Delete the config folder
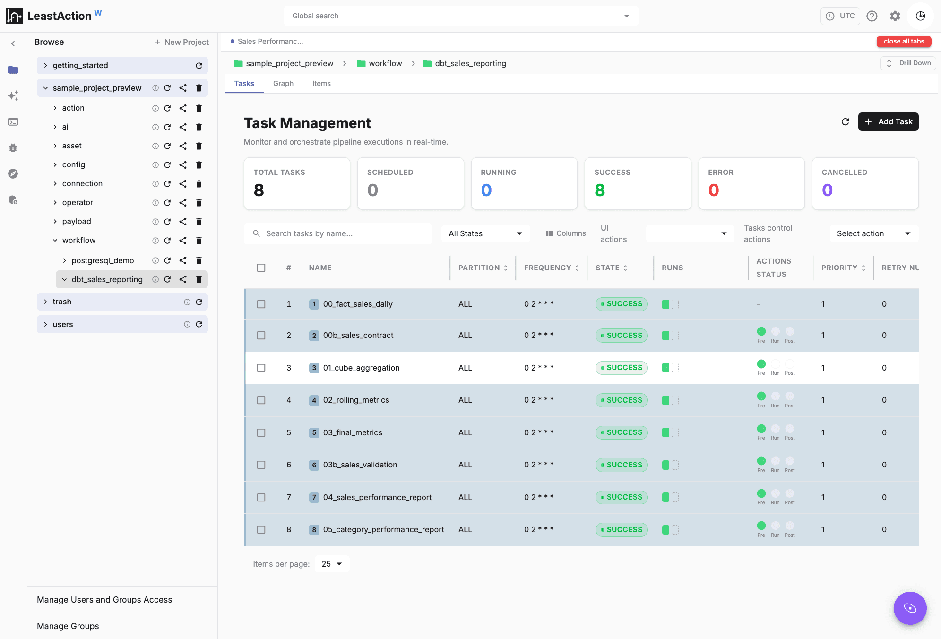941x639 pixels. pyautogui.click(x=199, y=165)
